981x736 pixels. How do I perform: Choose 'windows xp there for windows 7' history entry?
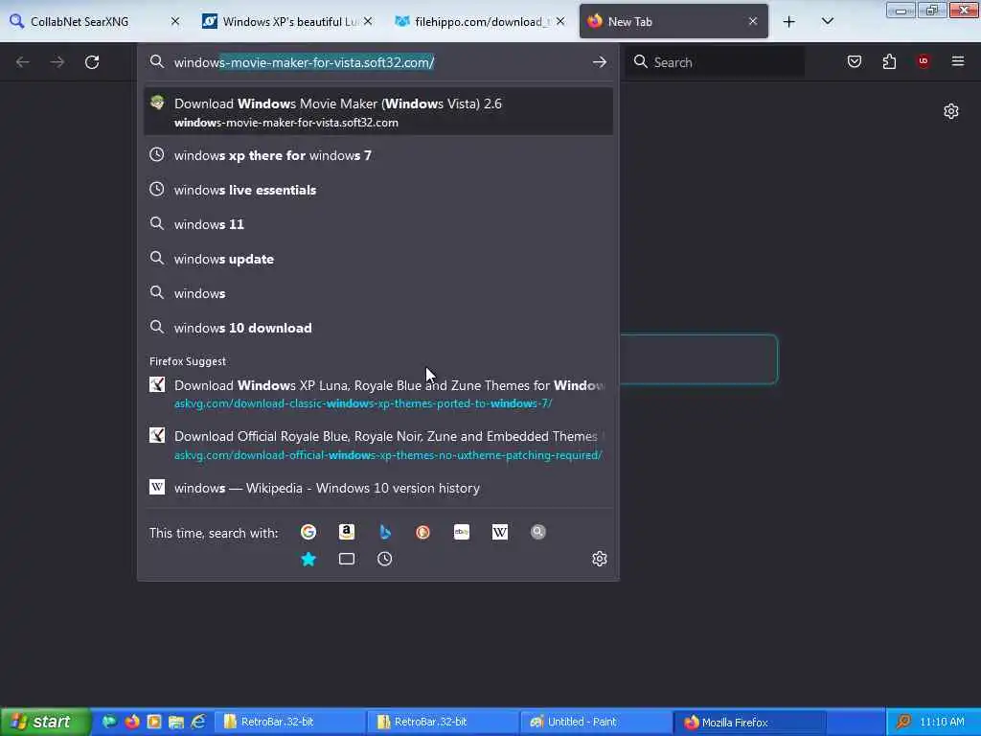click(377, 155)
